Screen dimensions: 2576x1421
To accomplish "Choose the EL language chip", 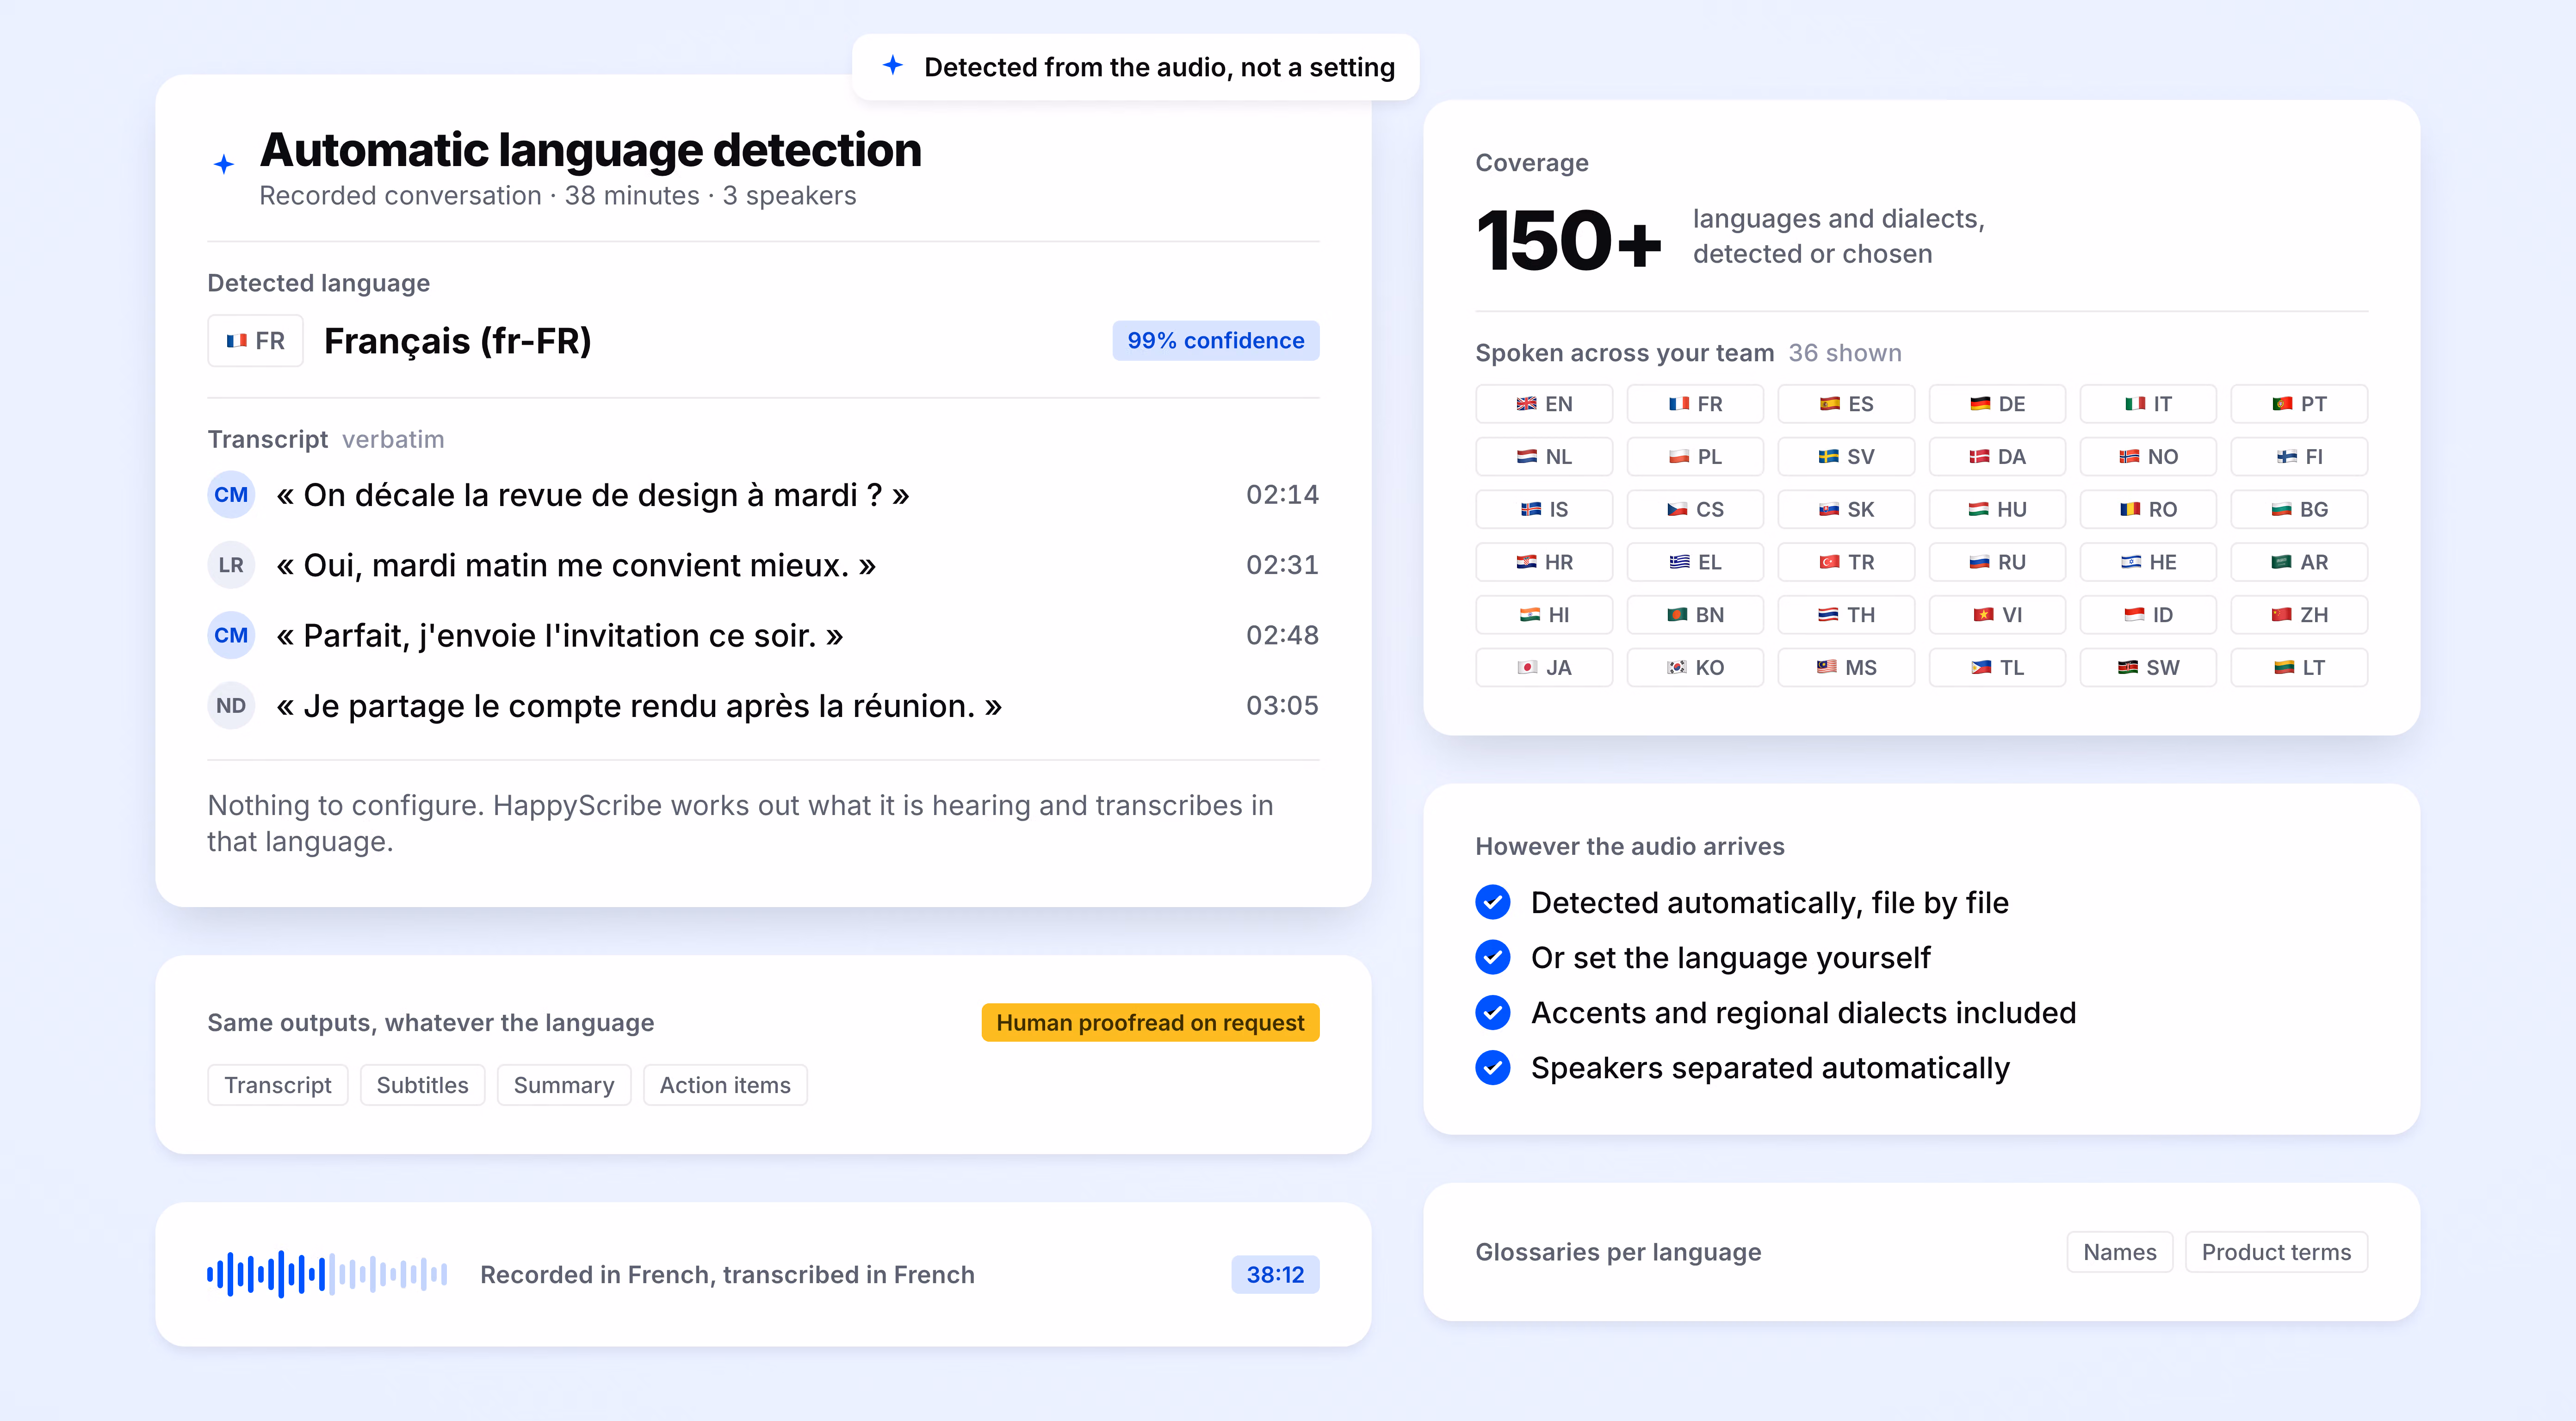I will pos(1695,562).
